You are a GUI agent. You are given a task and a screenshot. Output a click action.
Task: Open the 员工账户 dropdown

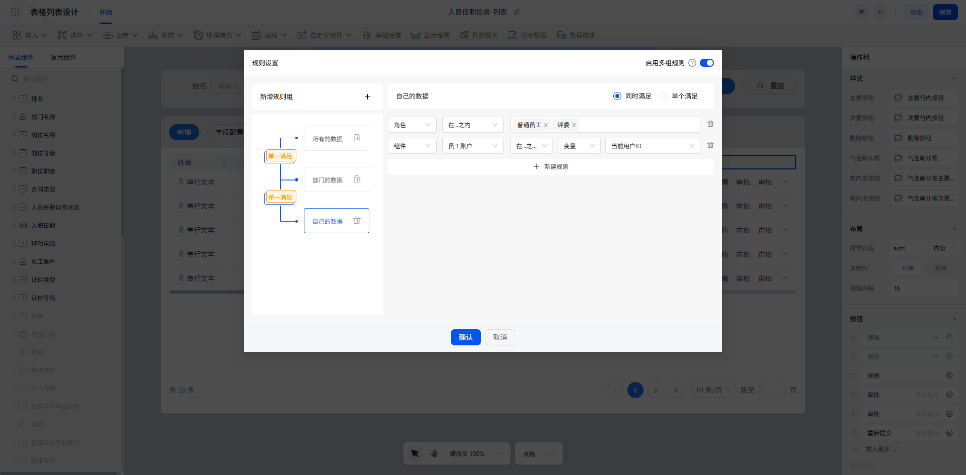pos(472,146)
